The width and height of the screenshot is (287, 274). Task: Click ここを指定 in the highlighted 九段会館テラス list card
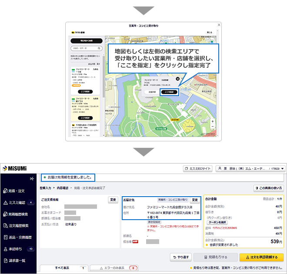85,118
